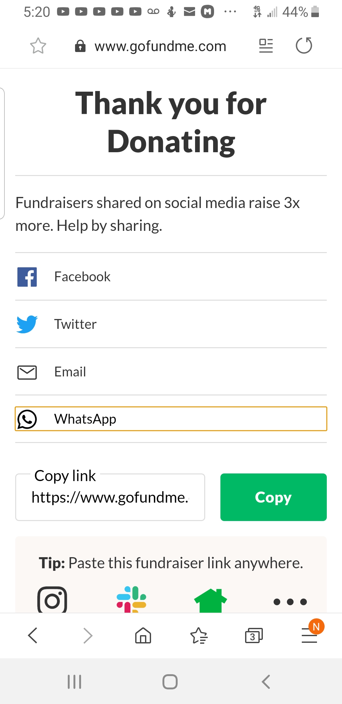Select the Email share option
This screenshot has height=704, width=342.
(x=171, y=372)
